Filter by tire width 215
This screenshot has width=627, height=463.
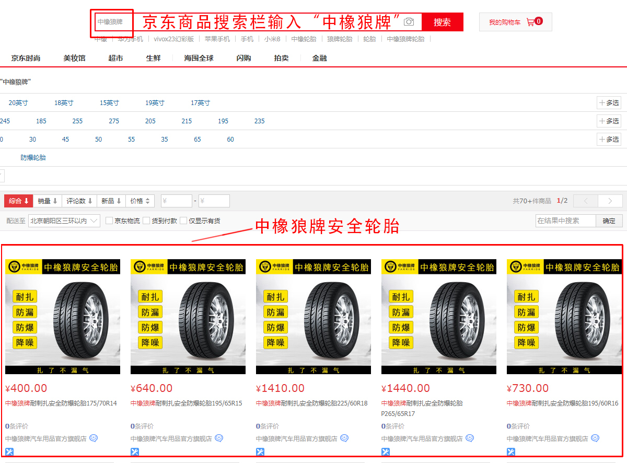point(187,121)
